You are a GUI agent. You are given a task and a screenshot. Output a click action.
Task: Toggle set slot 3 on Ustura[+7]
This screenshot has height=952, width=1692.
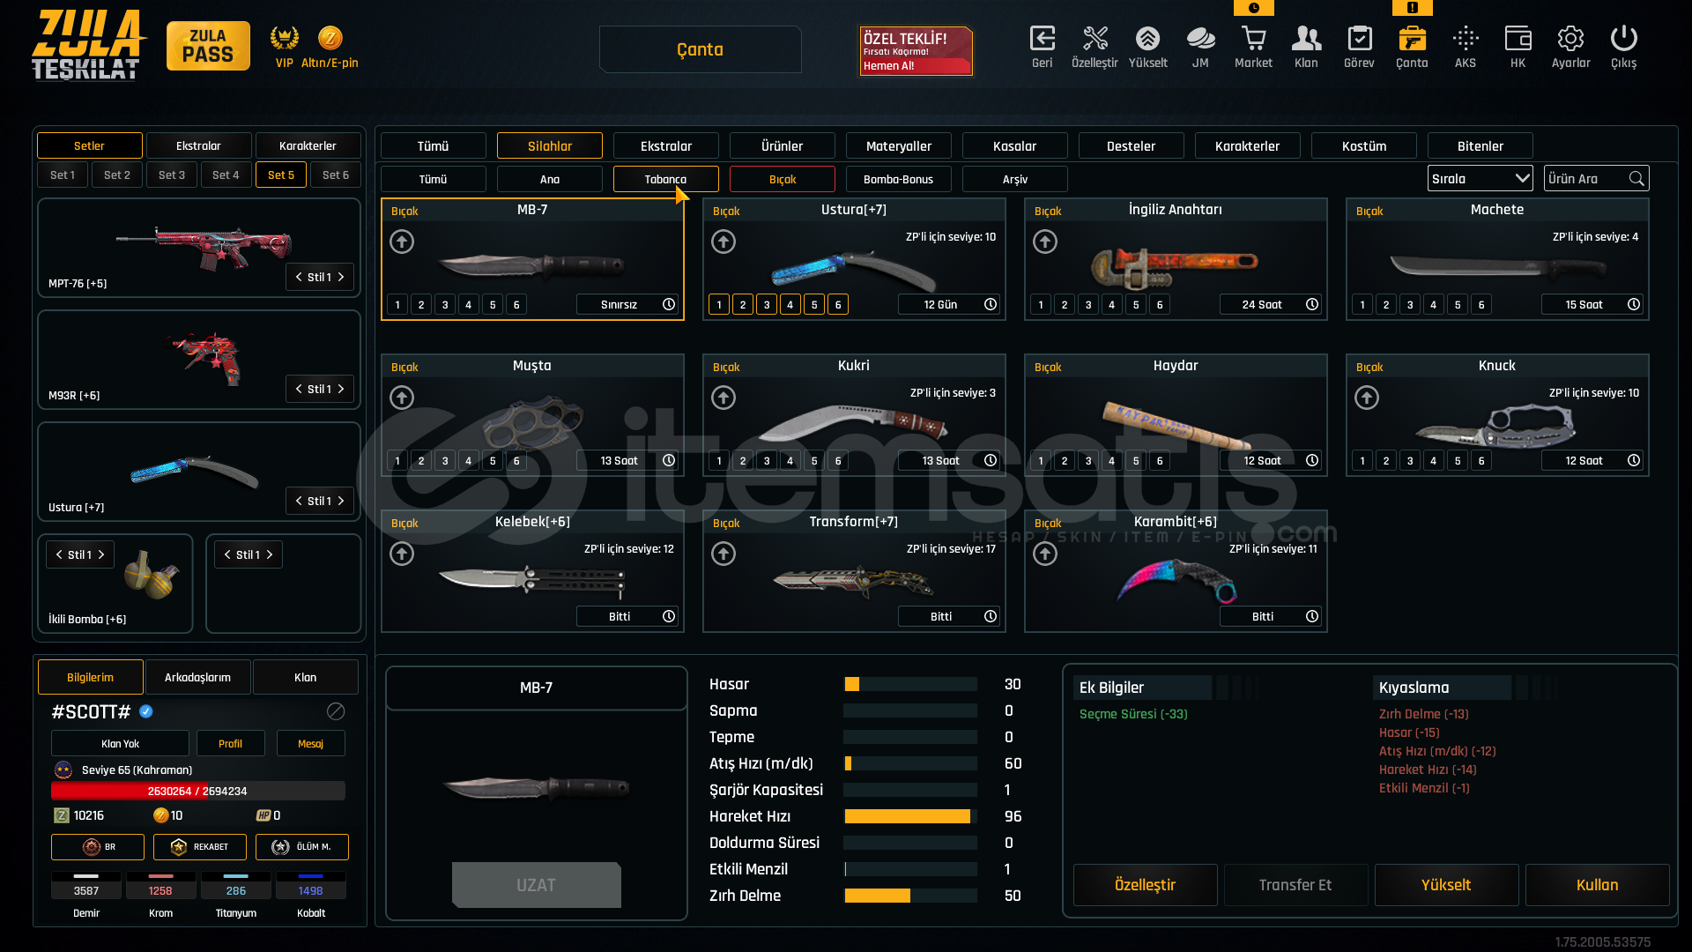coord(767,304)
